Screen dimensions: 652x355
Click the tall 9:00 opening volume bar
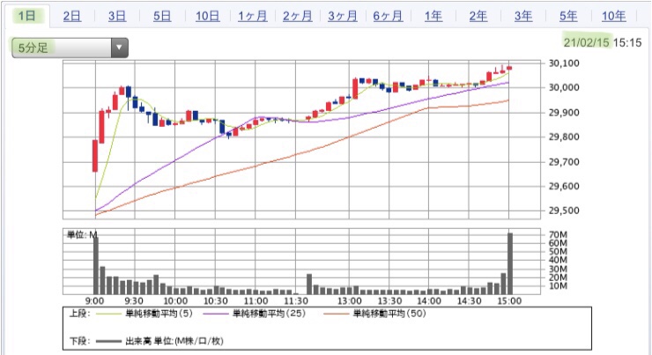pyautogui.click(x=96, y=266)
